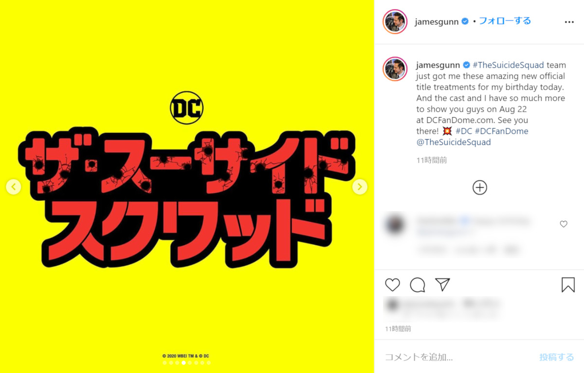
Task: Open the #DCFanDome hashtag link
Action: [502, 131]
